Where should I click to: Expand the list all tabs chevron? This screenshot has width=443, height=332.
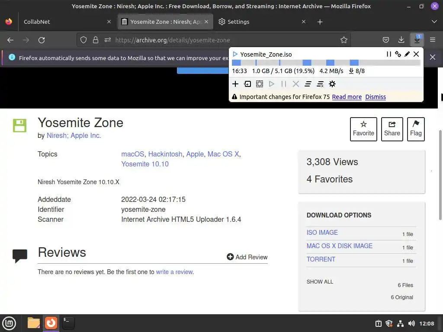[434, 22]
